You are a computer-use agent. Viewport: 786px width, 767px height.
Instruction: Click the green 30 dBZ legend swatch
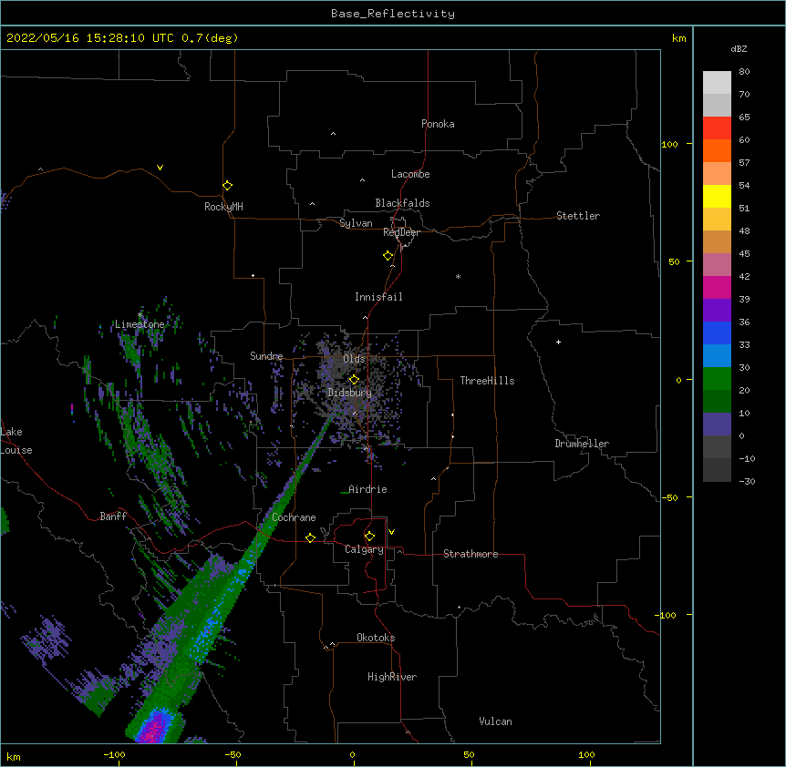pos(717,379)
